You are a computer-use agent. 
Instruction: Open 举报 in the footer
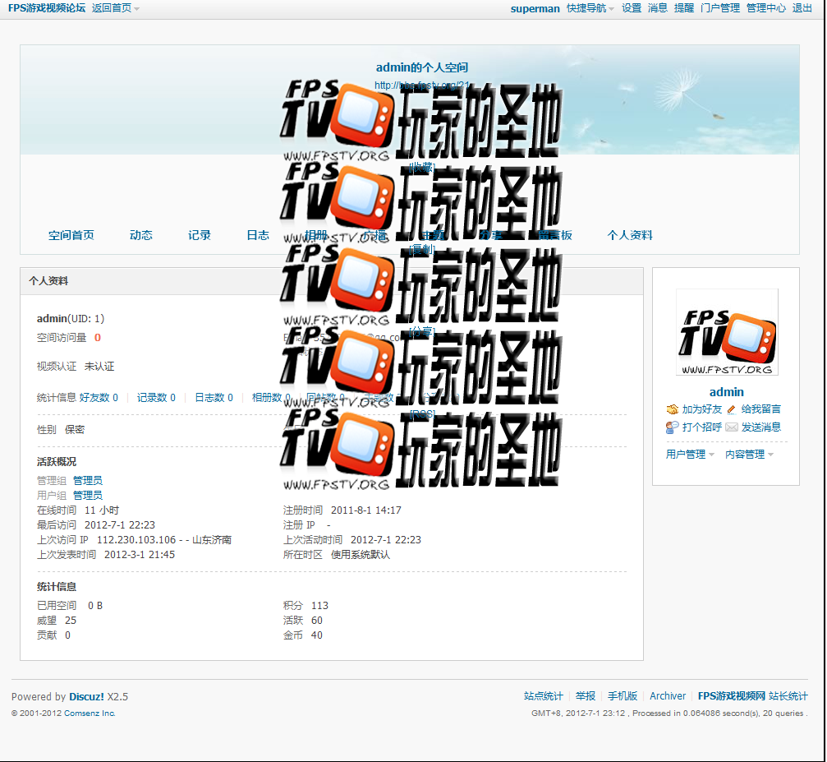586,696
